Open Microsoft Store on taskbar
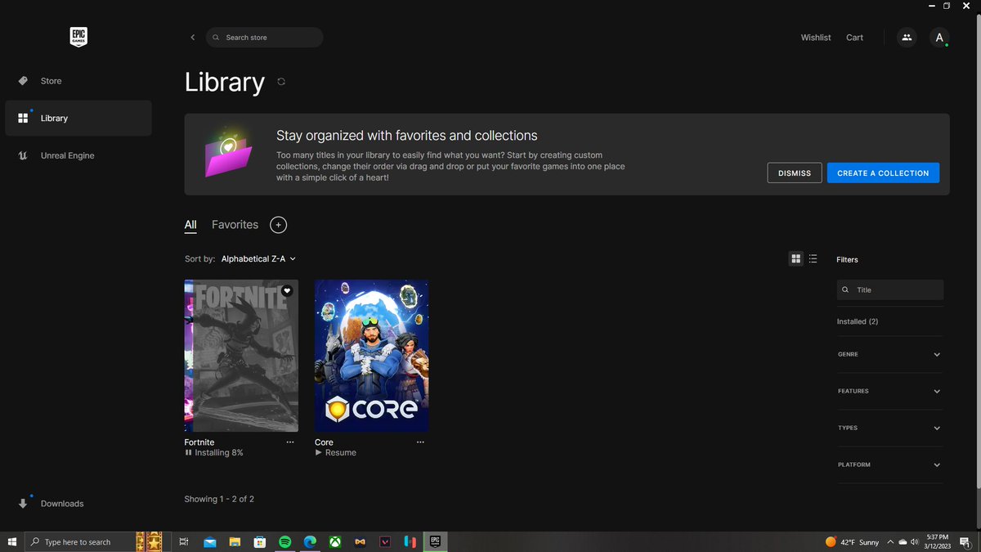Image resolution: width=981 pixels, height=552 pixels. 260,542
